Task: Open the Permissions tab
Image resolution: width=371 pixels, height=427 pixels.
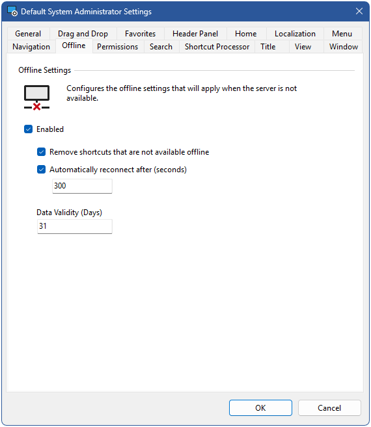Action: coord(118,47)
